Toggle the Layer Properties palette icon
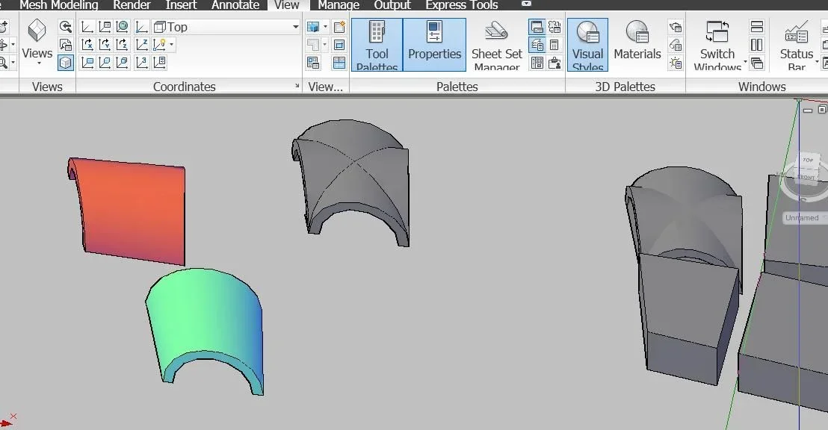This screenshot has height=430, width=828. point(537,45)
